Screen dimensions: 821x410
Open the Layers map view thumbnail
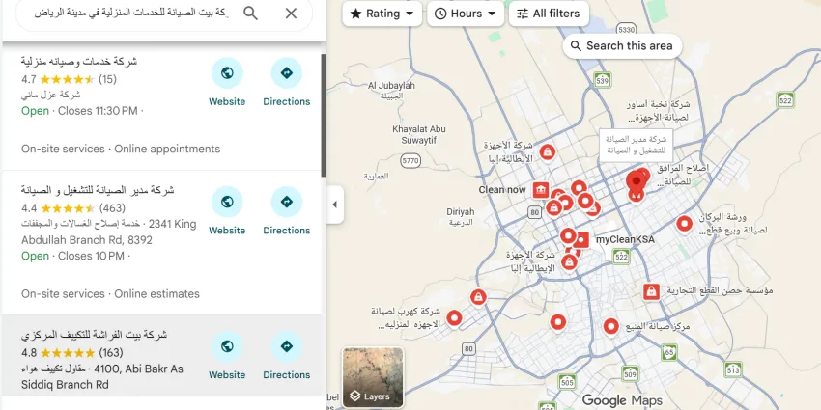(373, 377)
